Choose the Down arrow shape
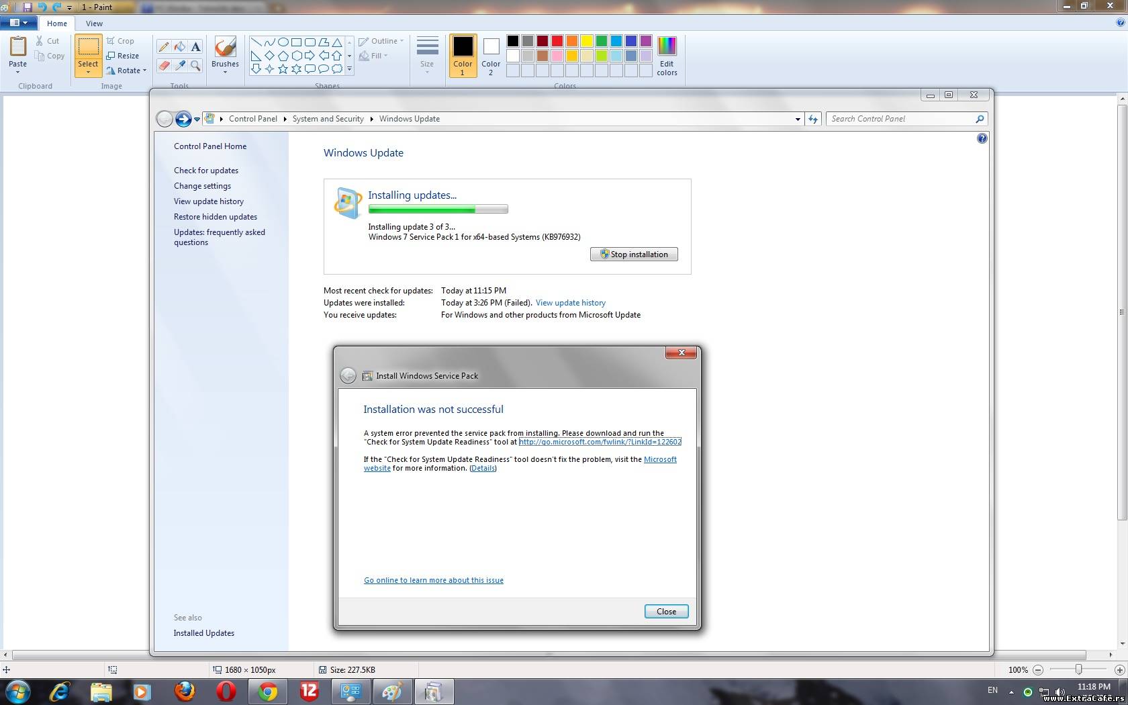 (256, 68)
